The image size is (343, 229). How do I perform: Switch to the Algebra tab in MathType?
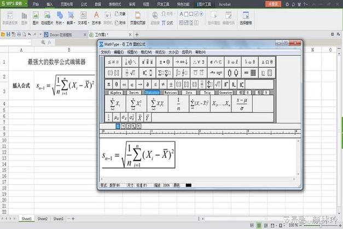[115, 93]
